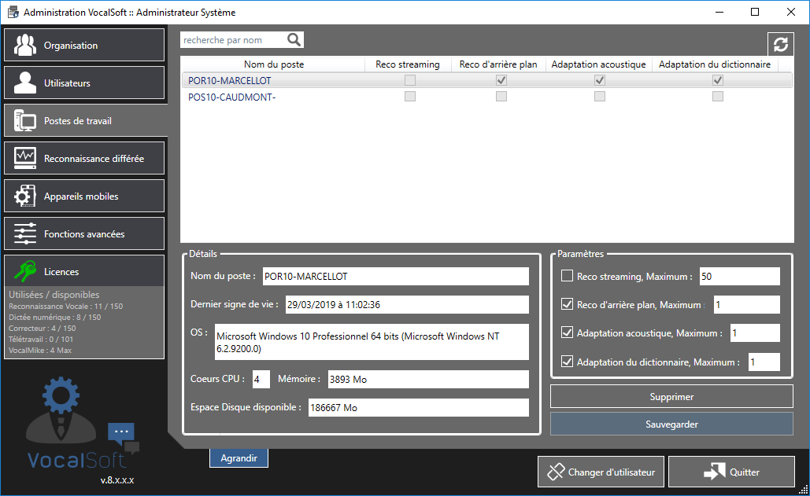Click the Quitter button
This screenshot has height=496, width=810.
[x=731, y=472]
